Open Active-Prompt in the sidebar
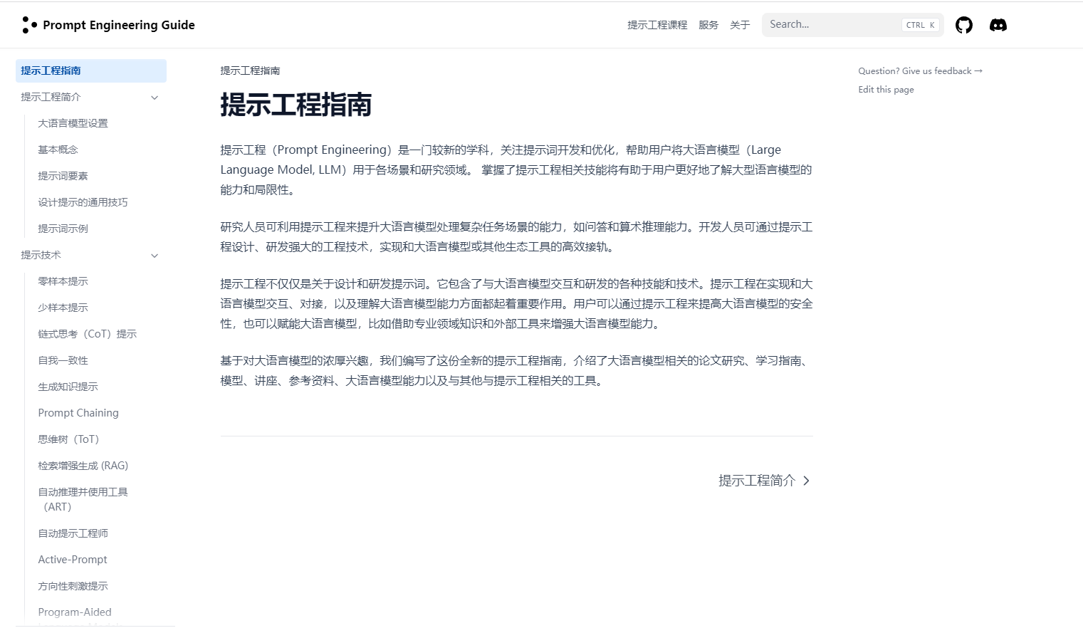The width and height of the screenshot is (1083, 633). tap(73, 560)
